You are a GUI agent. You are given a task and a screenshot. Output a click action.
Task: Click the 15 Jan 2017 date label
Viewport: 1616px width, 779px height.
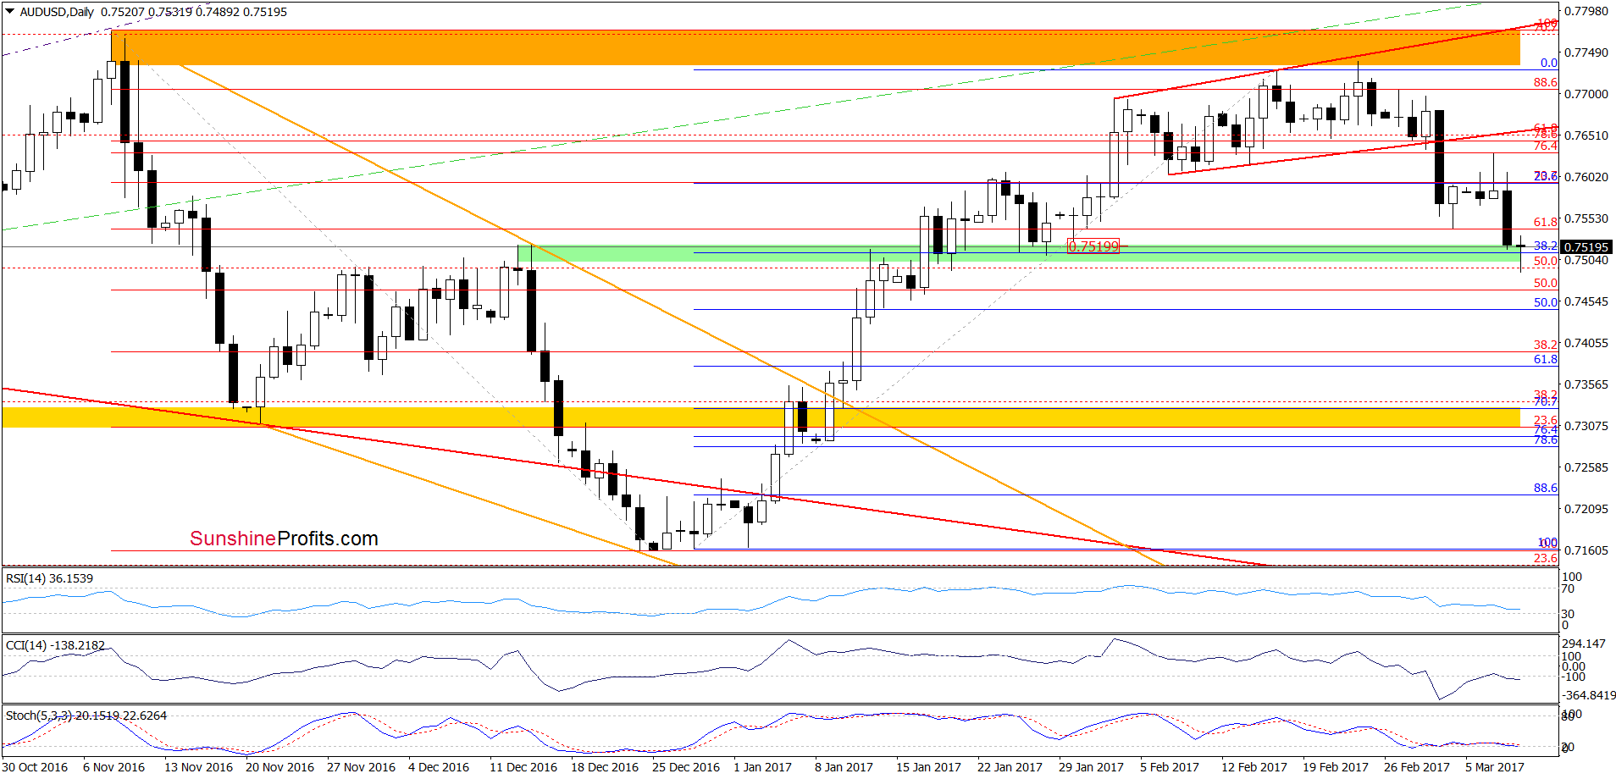tap(928, 767)
